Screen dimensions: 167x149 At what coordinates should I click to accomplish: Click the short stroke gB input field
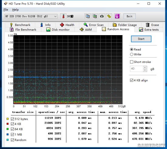click(x=137, y=69)
